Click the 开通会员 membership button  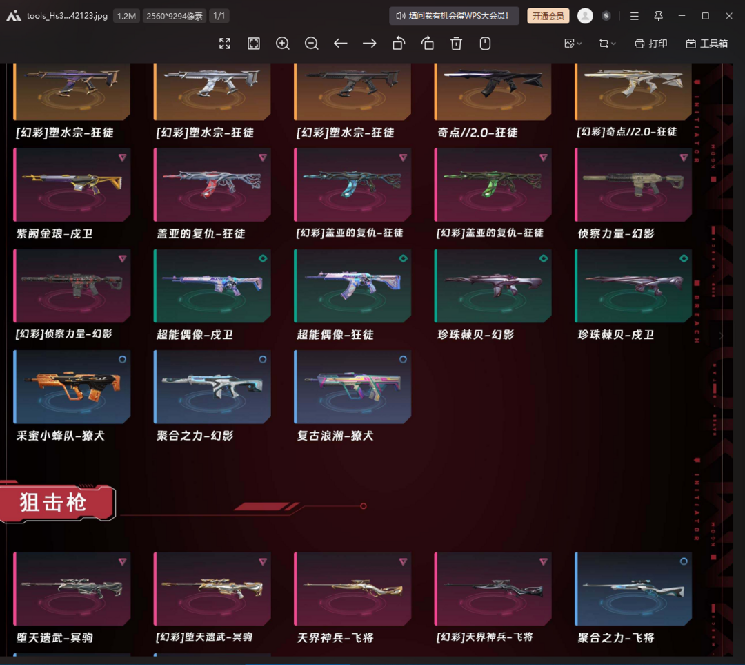[x=548, y=16]
